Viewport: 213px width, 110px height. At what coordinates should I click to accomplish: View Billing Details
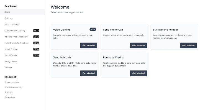tap(11, 61)
